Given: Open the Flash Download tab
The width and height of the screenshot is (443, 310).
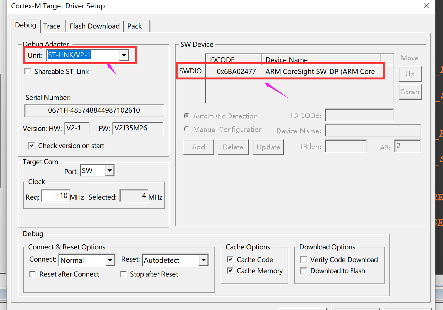Looking at the screenshot, I should [95, 26].
